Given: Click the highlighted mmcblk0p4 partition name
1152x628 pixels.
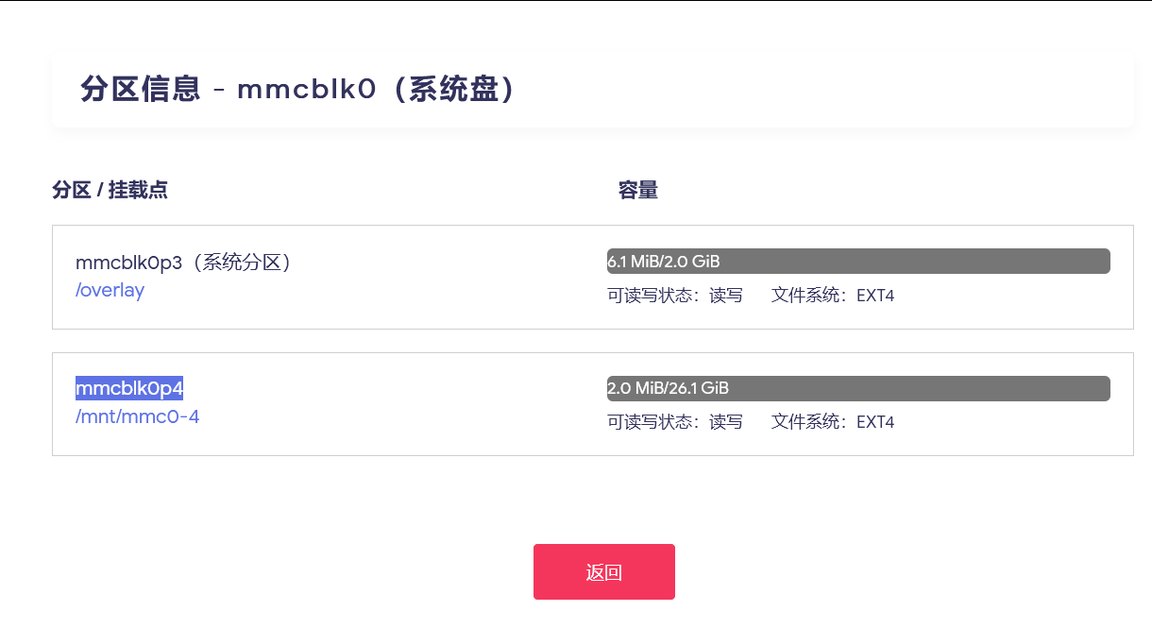Looking at the screenshot, I should point(129,388).
